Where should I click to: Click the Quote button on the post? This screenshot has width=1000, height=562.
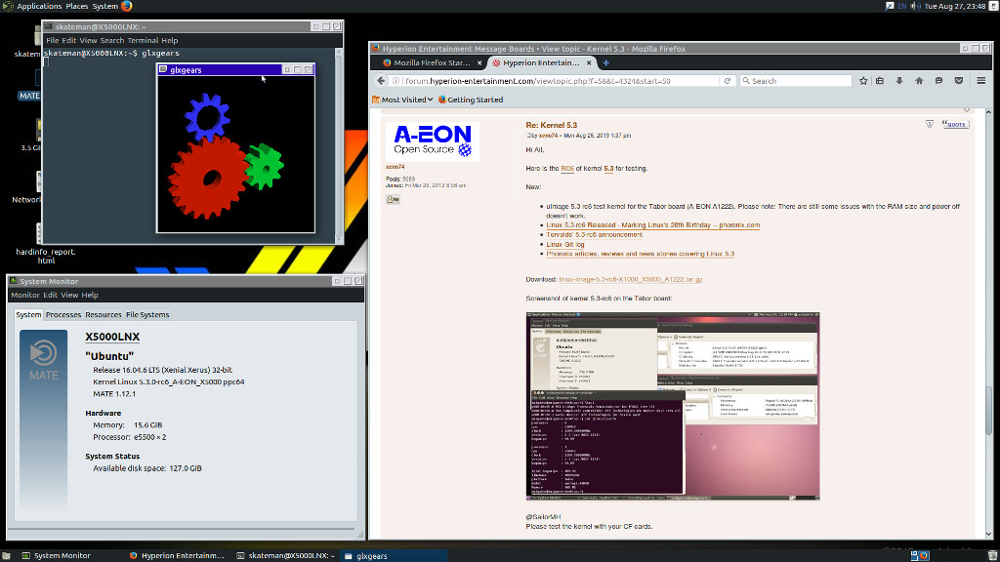955,124
